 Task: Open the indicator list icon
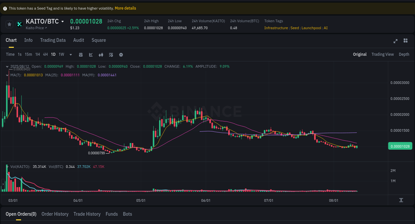point(111,54)
